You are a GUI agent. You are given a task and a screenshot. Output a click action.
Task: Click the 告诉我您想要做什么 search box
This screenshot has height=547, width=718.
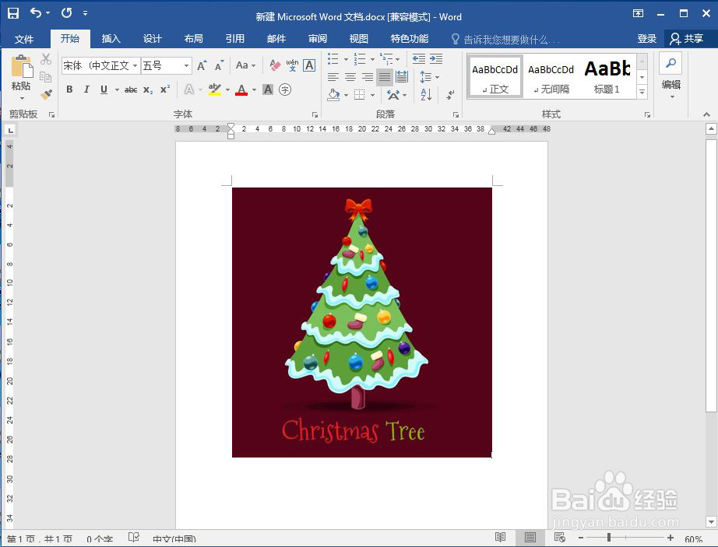pyautogui.click(x=505, y=40)
